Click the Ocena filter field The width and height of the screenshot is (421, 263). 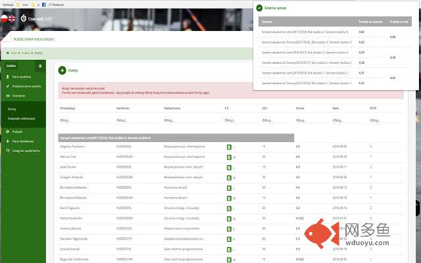pos(312,120)
